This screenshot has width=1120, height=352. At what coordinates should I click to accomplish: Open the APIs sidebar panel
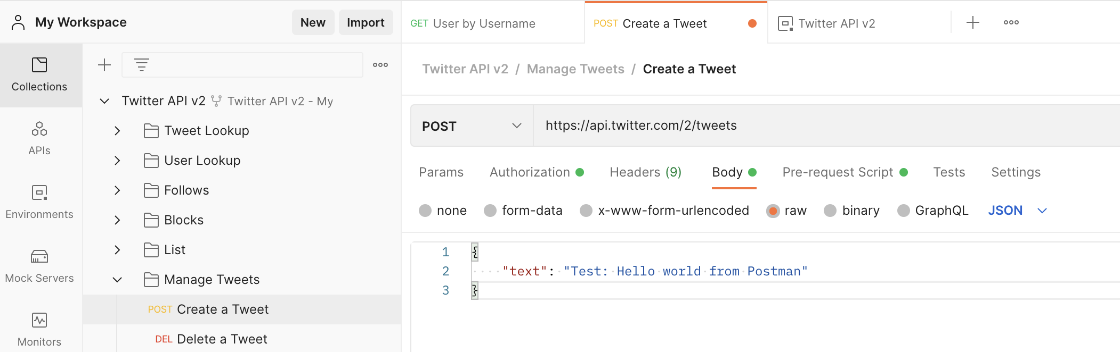click(39, 139)
